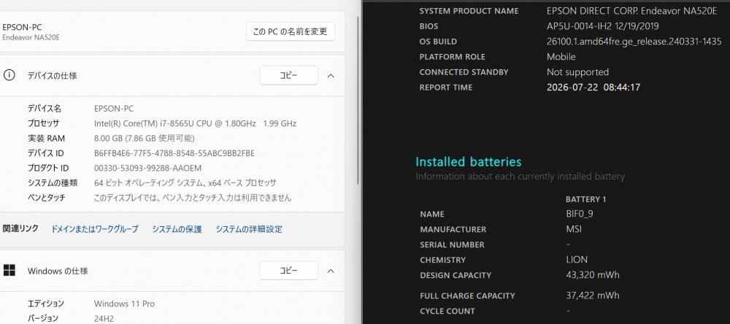Viewport: 730px width, 324px height.
Task: Select the product ID 00330-53093-99288-AAOEM
Action: [x=147, y=168]
